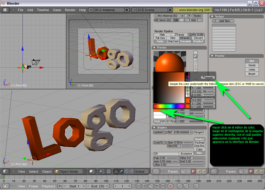Set material preview to sphere
265x190 pixels.
click(195, 57)
